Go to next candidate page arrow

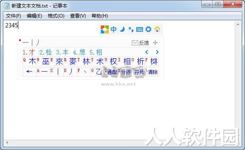157,52
